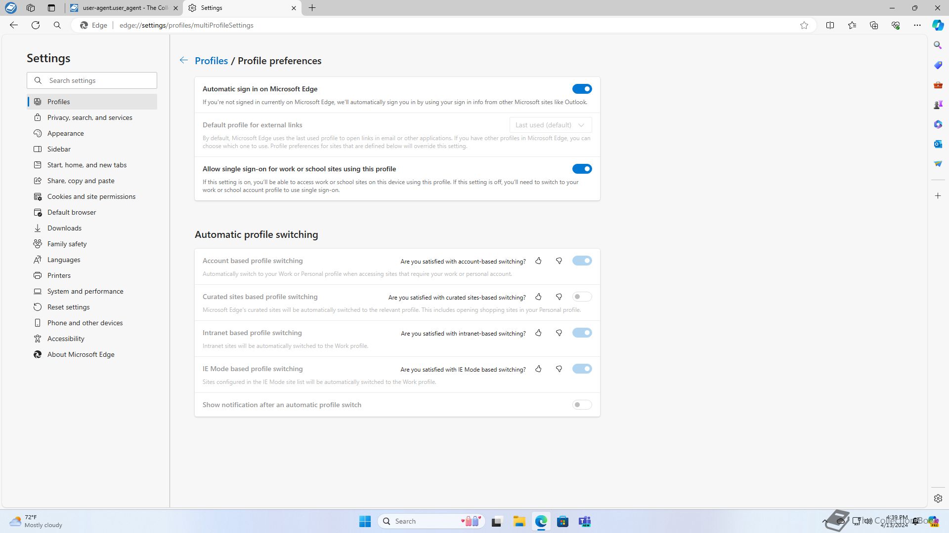Open the Copilot icon at top right
The height and width of the screenshot is (533, 949).
[938, 25]
